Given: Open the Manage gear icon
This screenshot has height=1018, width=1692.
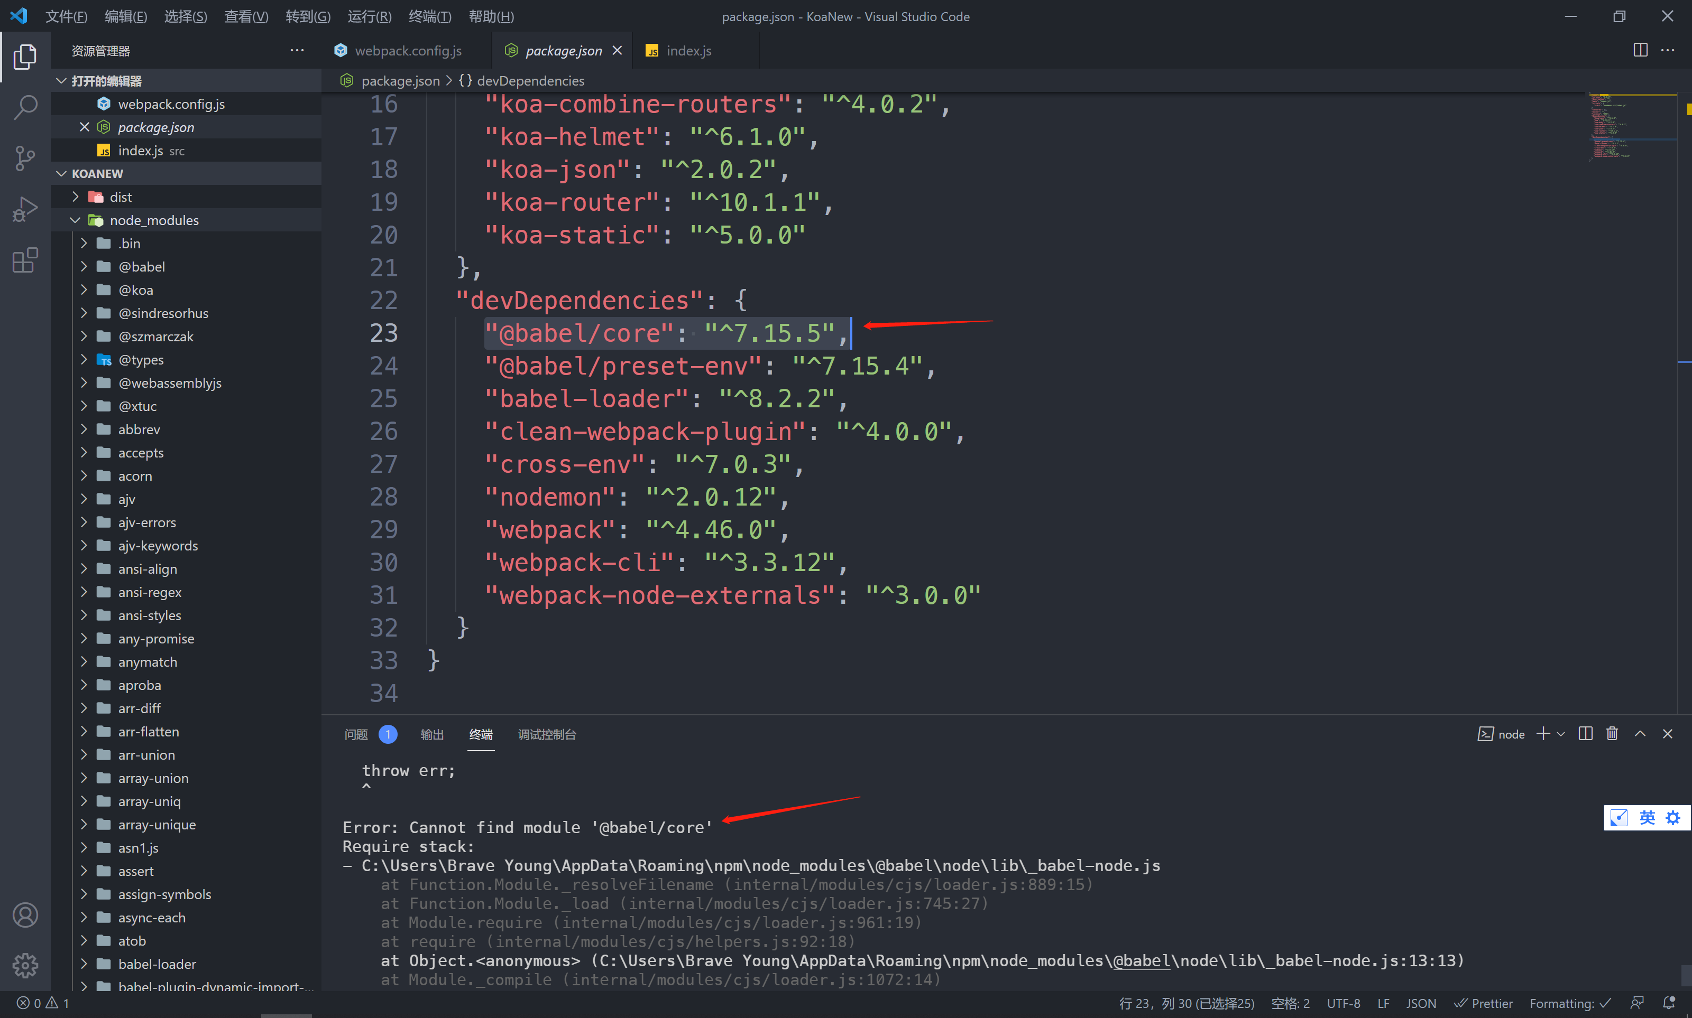Looking at the screenshot, I should coord(25,965).
